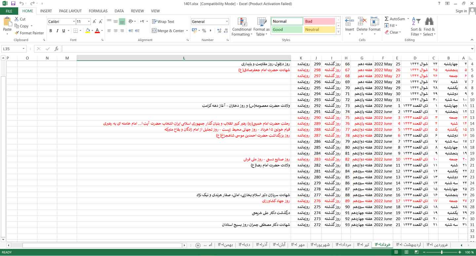Click the Save floppy disk icon

pyautogui.click(x=13, y=4)
